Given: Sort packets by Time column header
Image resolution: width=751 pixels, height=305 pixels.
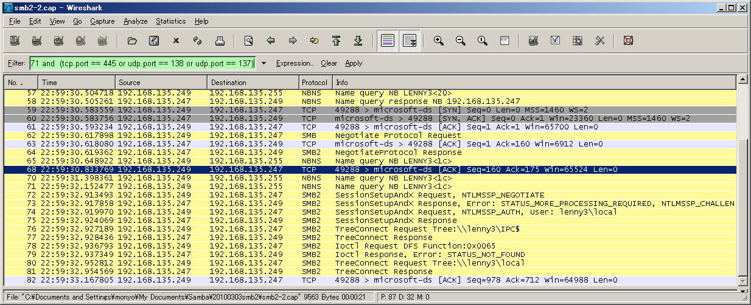Looking at the screenshot, I should (x=76, y=82).
